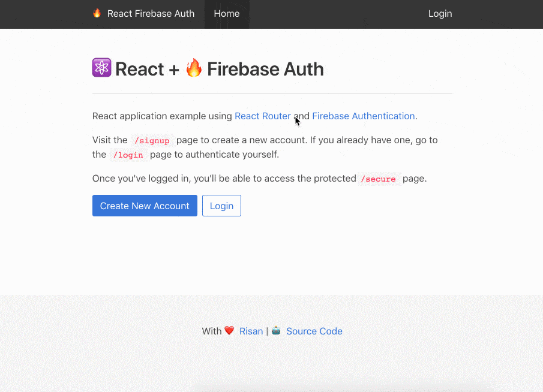Image resolution: width=543 pixels, height=392 pixels.
Task: Open the Firebase Authentication link
Action: [x=363, y=116]
